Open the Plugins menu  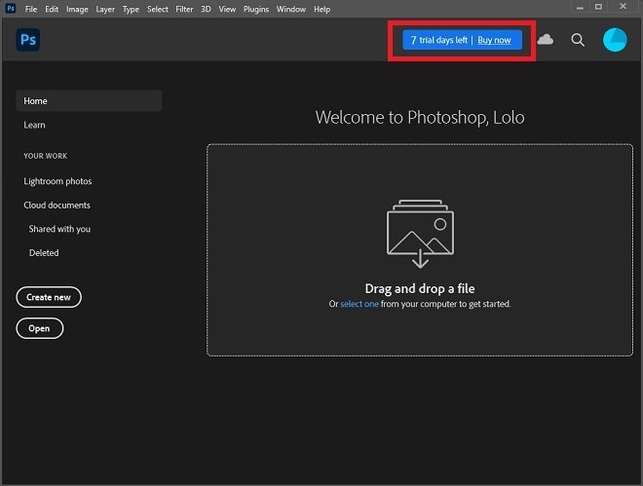coord(256,9)
